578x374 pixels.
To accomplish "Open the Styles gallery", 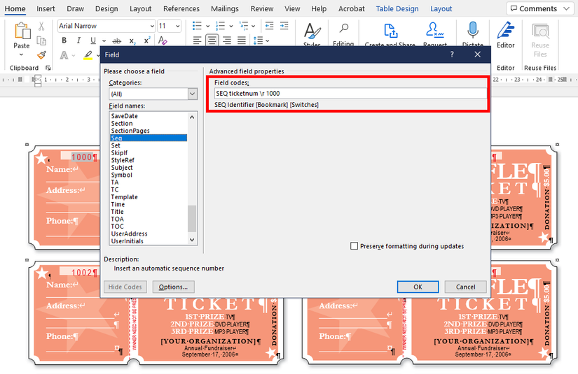I will [312, 35].
